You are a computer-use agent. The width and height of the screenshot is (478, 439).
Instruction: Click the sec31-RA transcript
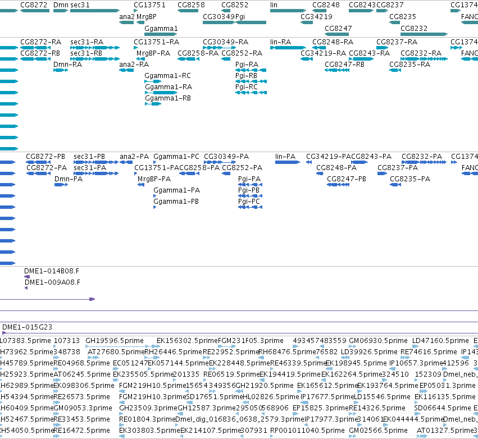coord(95,48)
